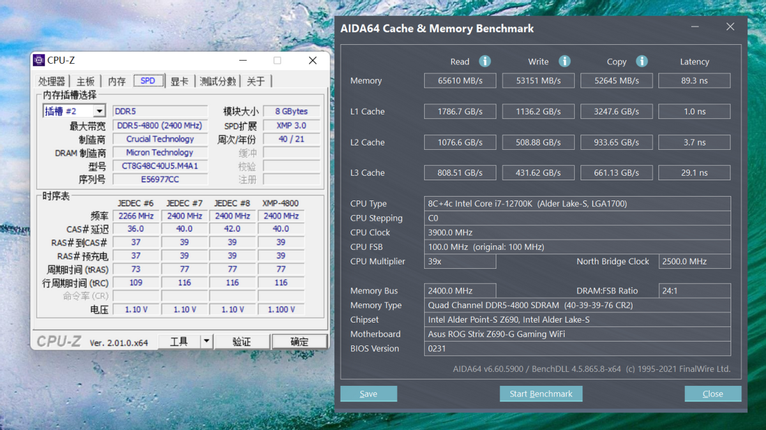The image size is (766, 430).
Task: Click the SPD extension value XMP 3.0
Action: (292, 126)
